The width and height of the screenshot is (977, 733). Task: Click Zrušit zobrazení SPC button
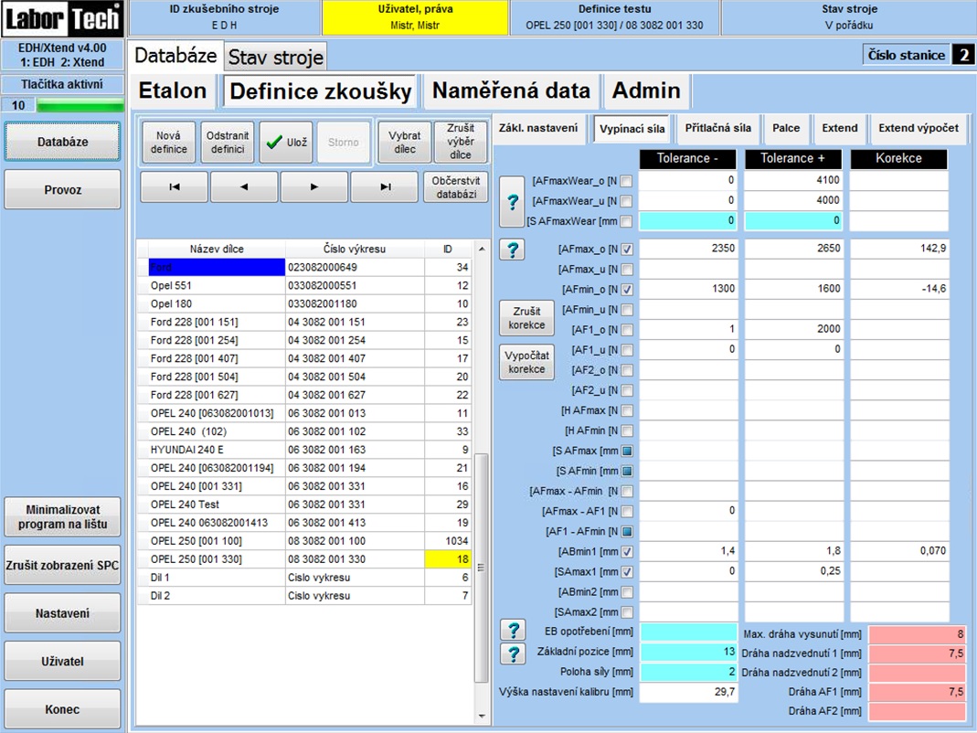coord(62,566)
